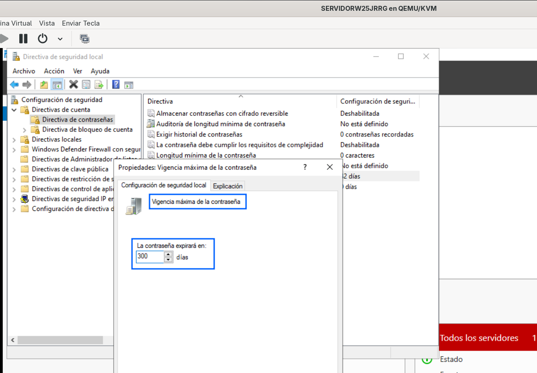Click the Exigir historial de contraseñas policy icon

[x=151, y=134]
